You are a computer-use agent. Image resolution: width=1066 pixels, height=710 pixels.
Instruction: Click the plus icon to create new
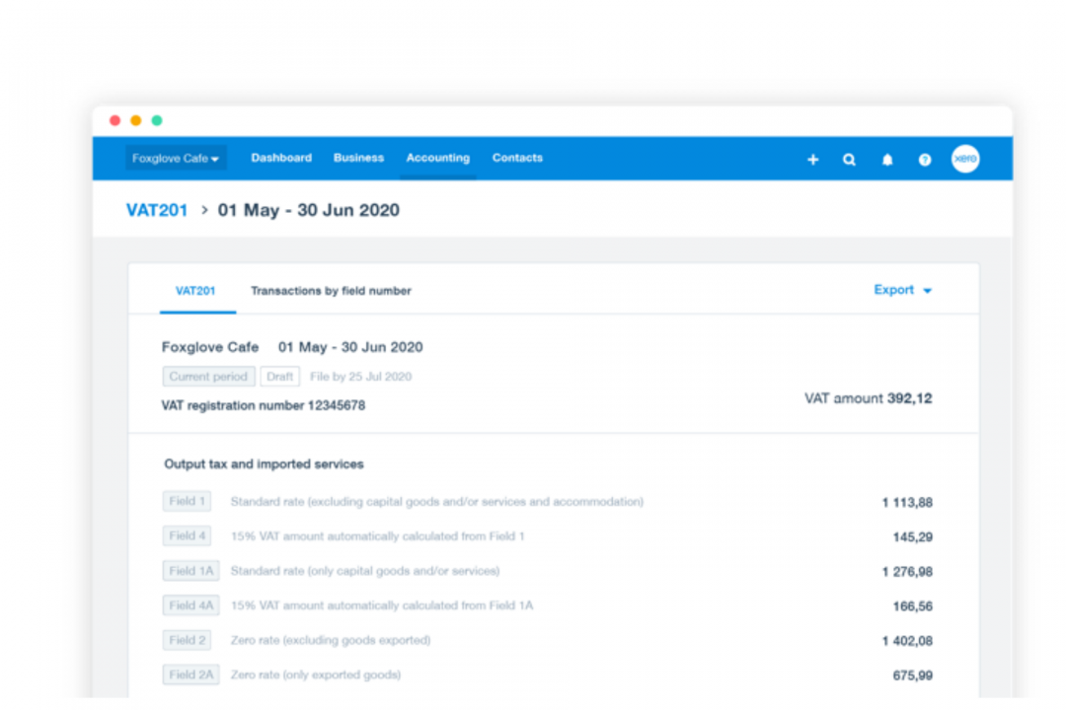click(812, 160)
